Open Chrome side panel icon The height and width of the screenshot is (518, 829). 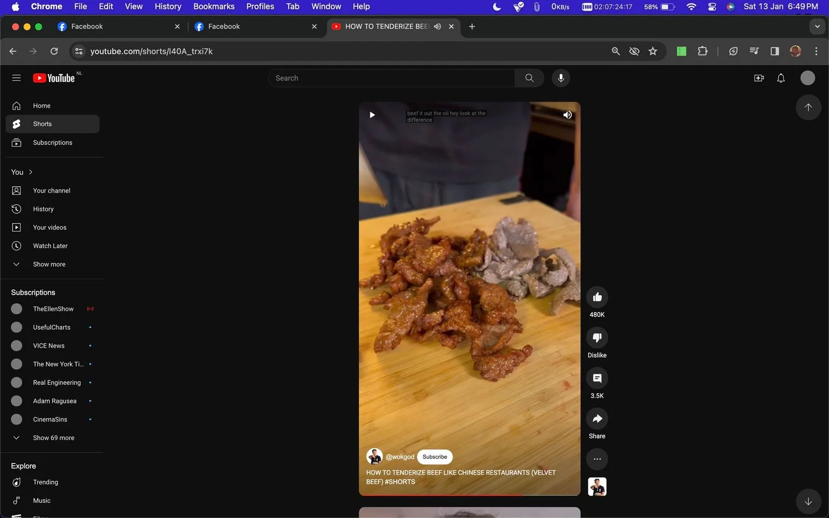tap(774, 51)
